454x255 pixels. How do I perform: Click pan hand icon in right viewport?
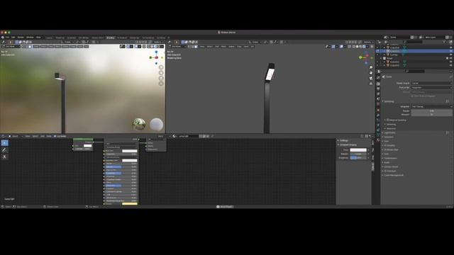pos(371,73)
